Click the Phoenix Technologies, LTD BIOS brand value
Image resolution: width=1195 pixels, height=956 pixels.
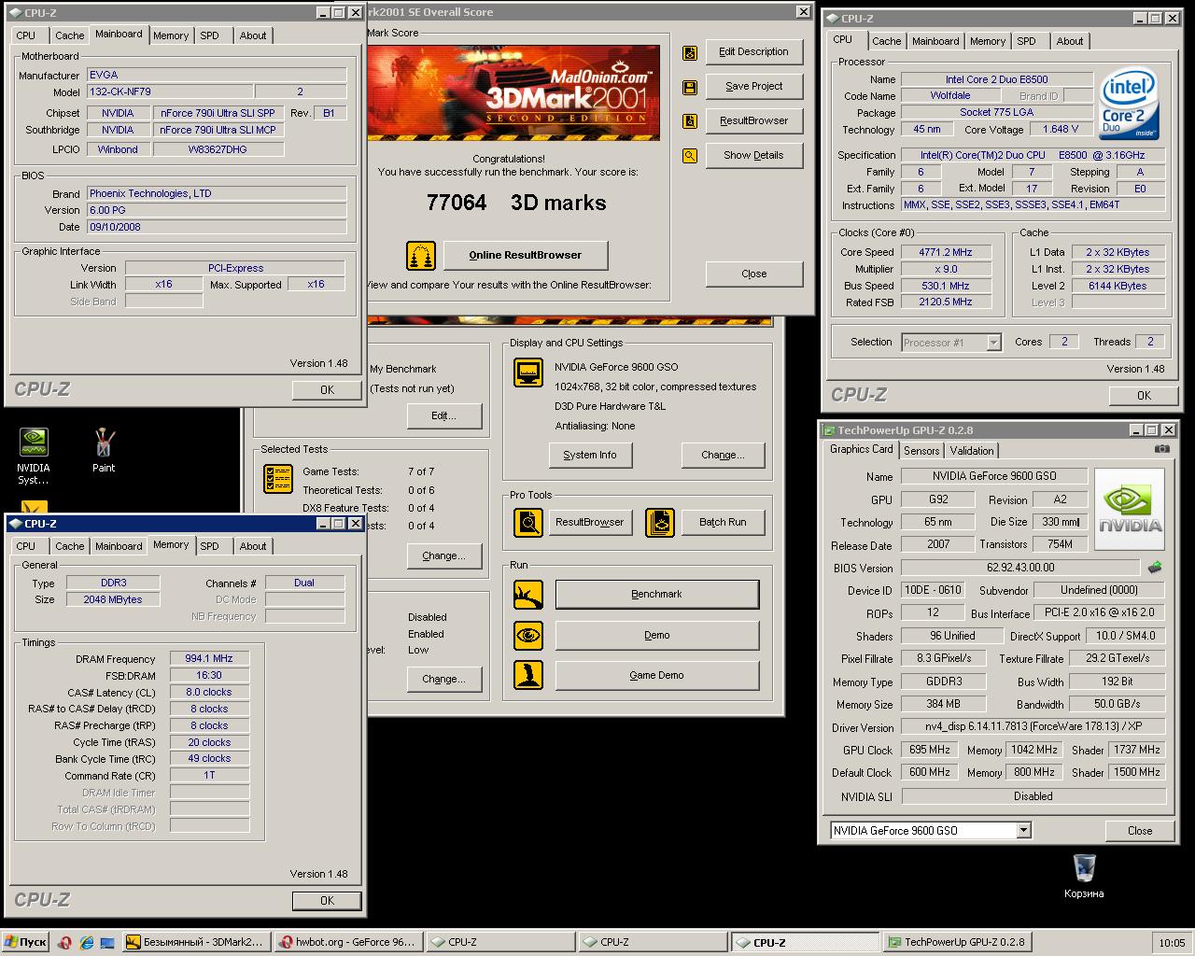click(x=217, y=193)
